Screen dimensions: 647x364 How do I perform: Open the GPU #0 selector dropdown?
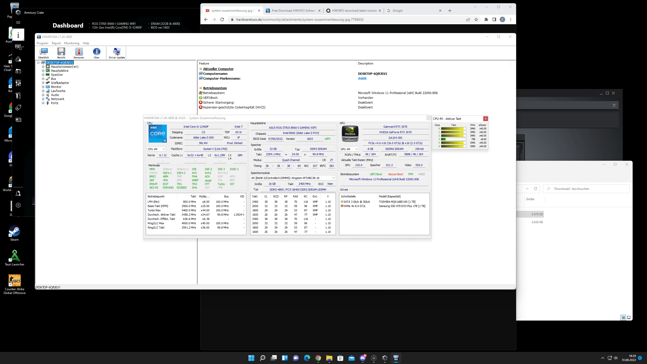click(349, 149)
